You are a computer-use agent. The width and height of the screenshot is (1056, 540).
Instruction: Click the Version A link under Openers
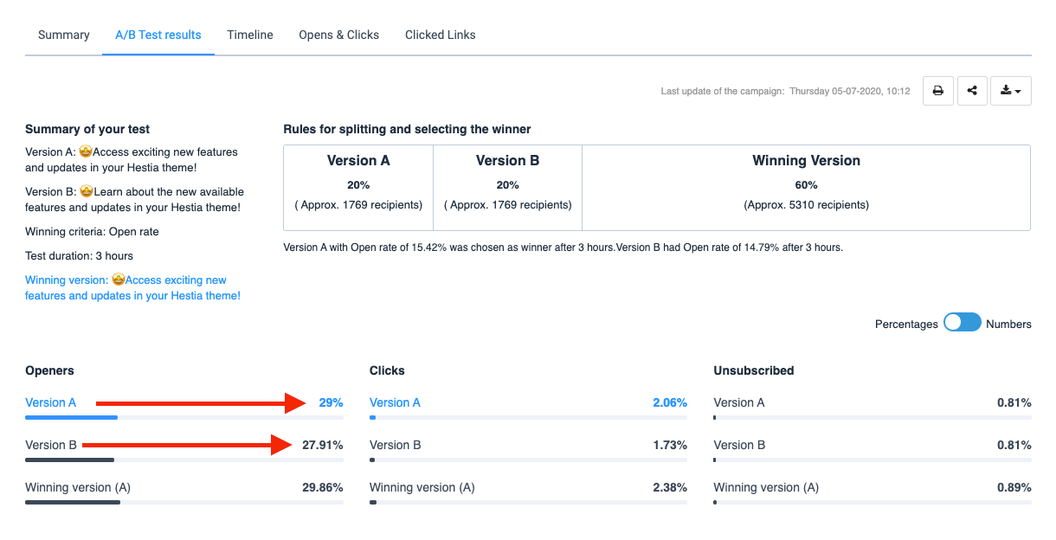(51, 402)
